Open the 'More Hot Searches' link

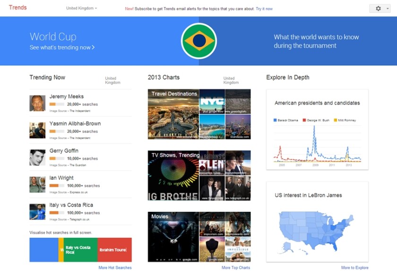(x=115, y=268)
